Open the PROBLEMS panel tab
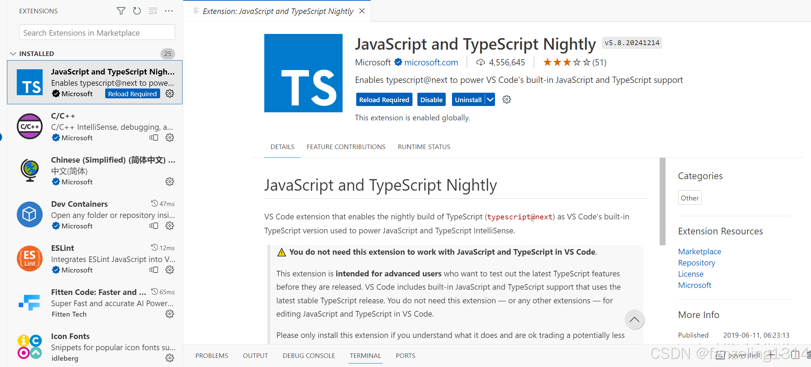This screenshot has height=367, width=811. tap(212, 356)
